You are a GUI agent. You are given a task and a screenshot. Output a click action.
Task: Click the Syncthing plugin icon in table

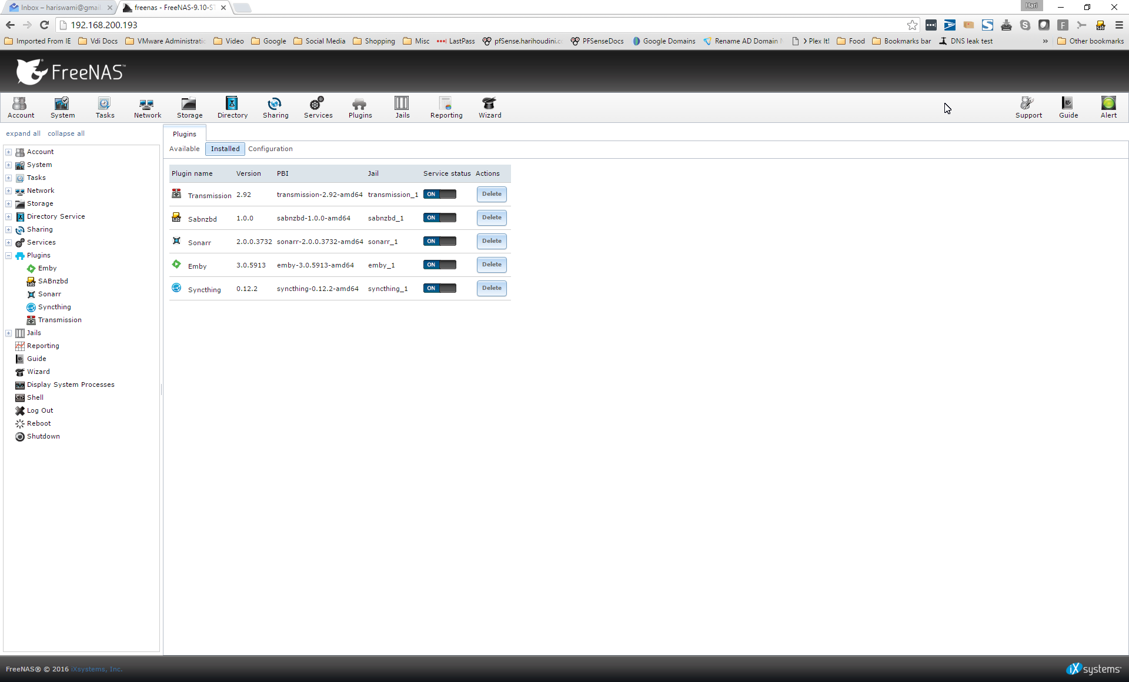click(x=176, y=287)
